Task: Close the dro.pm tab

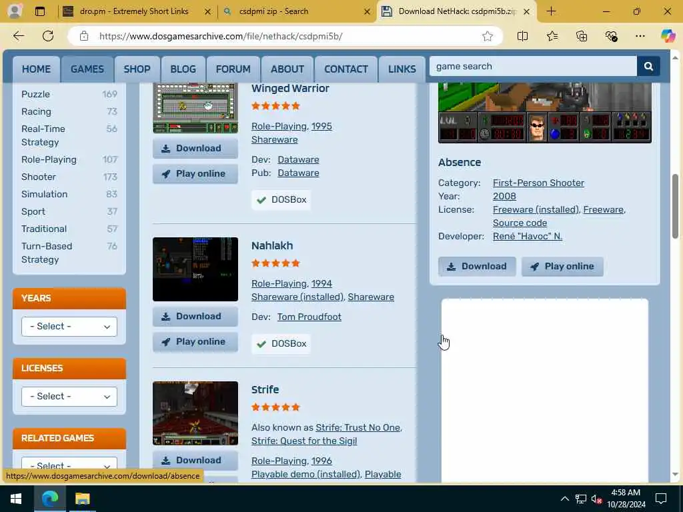Action: tap(208, 12)
